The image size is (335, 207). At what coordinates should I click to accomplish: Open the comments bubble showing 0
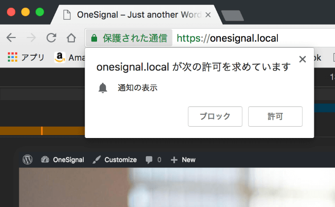[153, 160]
